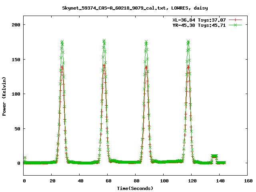
Task: Click the 'Time(Seconds)' x-axis label
Action: coord(135,188)
